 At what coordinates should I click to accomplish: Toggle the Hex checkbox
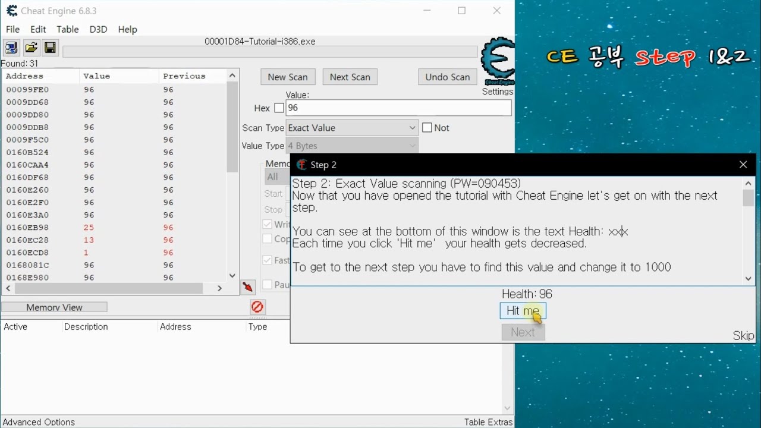pos(279,108)
